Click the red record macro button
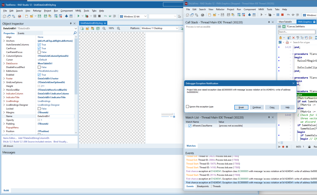 [x=283, y=147]
